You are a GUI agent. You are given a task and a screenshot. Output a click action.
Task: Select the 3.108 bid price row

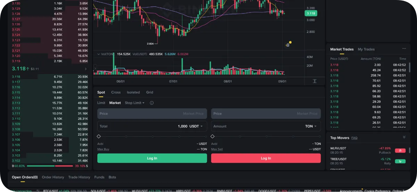(x=50, y=129)
